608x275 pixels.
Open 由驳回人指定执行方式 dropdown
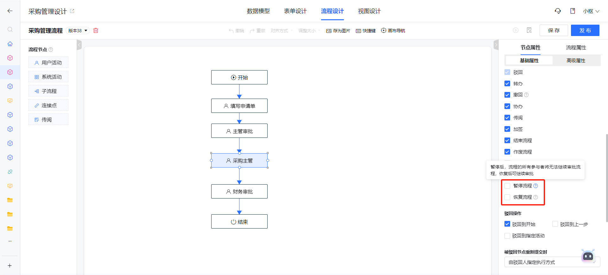click(x=552, y=262)
